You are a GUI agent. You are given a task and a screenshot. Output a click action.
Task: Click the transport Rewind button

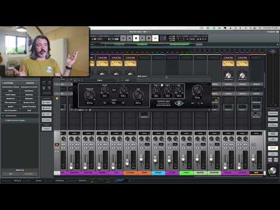123,38
